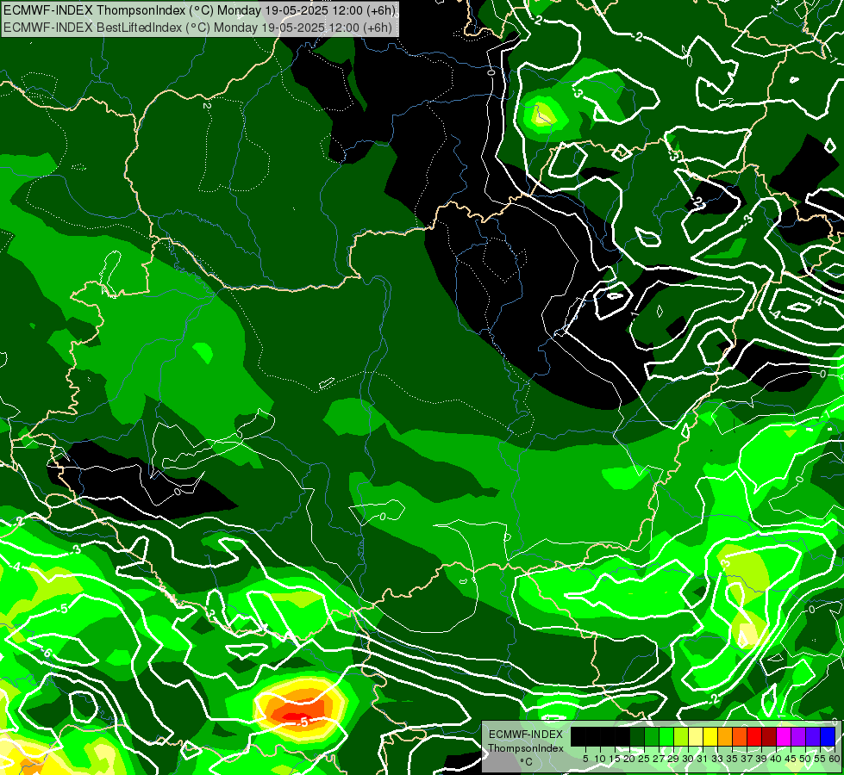Click the legend tick value 15
This screenshot has width=844, height=775.
pyautogui.click(x=616, y=759)
